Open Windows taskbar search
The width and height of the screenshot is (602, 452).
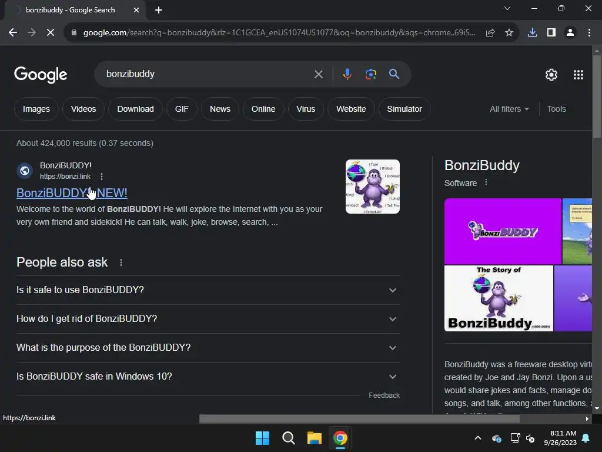288,438
